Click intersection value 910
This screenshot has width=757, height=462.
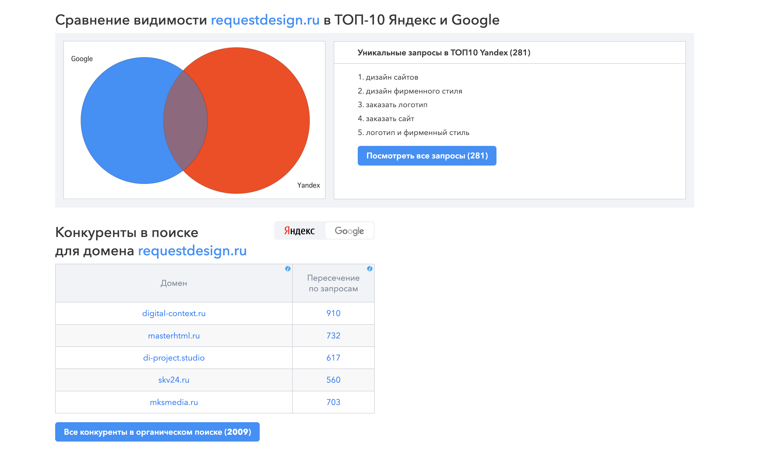click(333, 313)
